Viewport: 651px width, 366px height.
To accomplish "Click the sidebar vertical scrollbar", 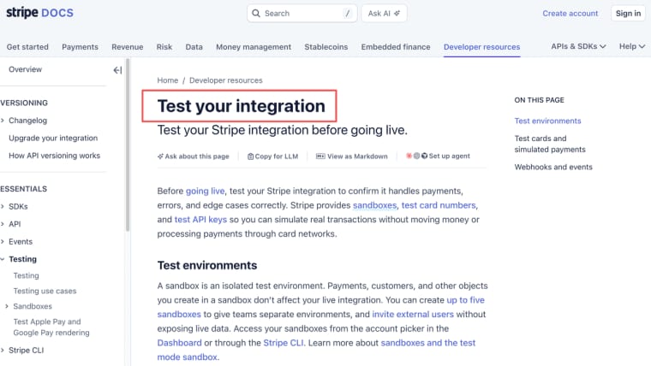I will tap(128, 145).
